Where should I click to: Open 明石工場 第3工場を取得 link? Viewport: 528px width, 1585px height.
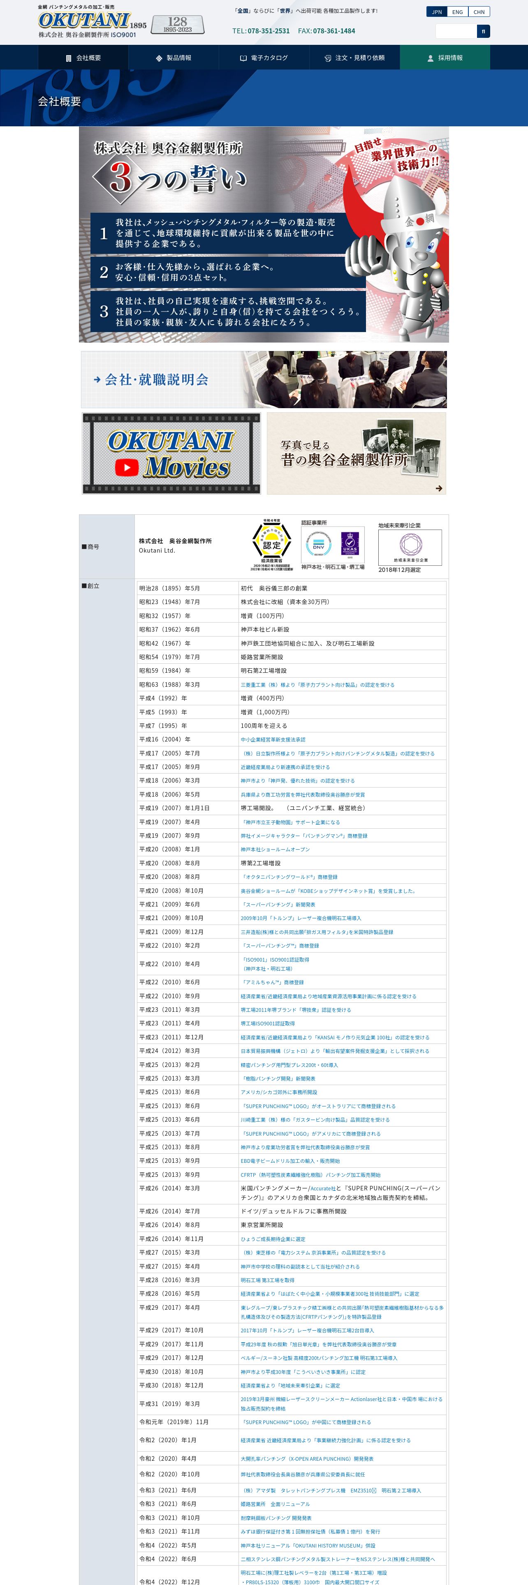point(267,1281)
